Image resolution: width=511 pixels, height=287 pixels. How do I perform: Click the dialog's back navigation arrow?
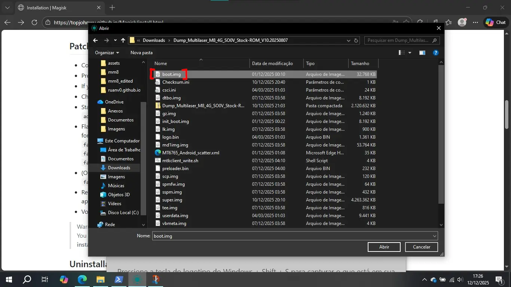[95, 40]
